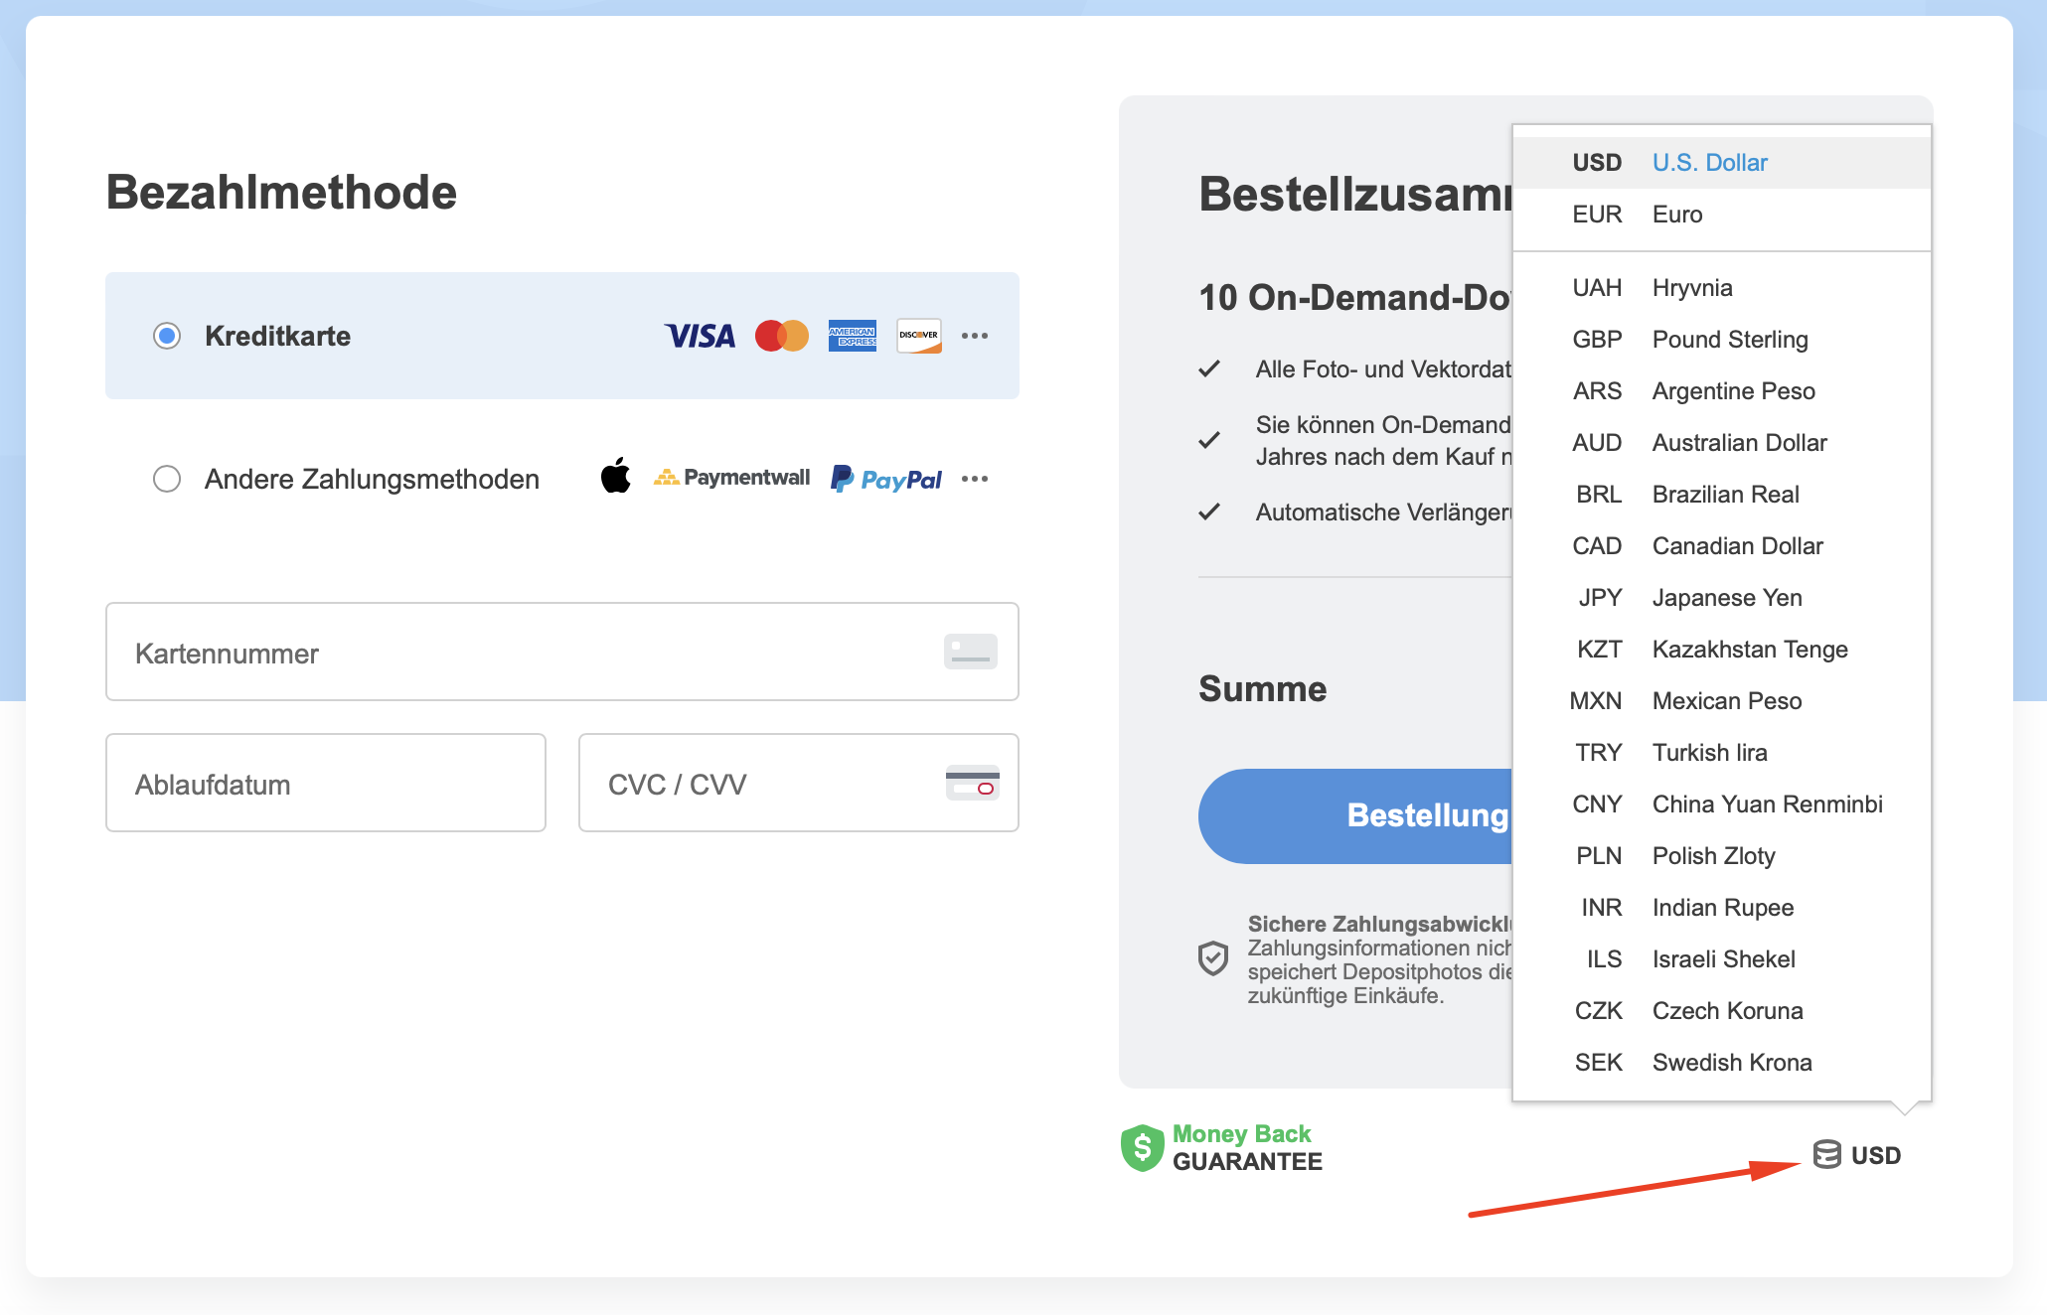
Task: Click the Paymentwall logo
Action: 731,478
